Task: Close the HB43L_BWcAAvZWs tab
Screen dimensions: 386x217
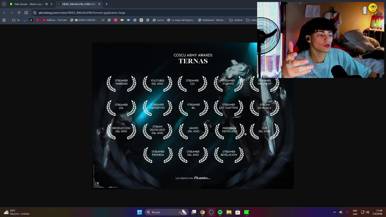Action: click(x=99, y=4)
